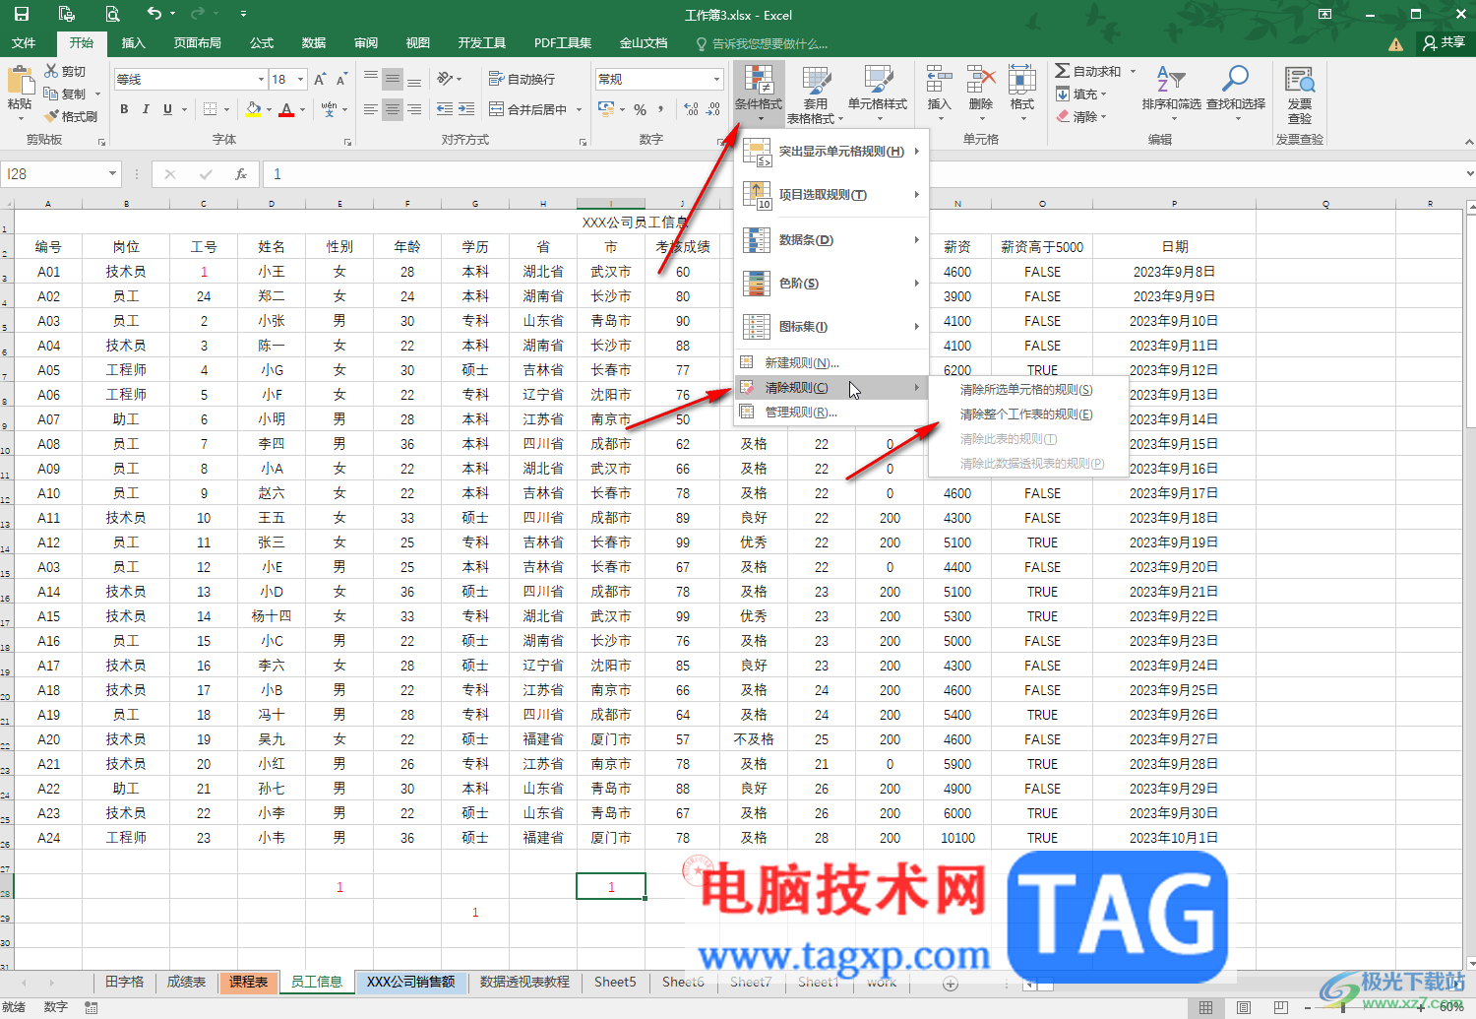Decrease decimal places
This screenshot has width=1476, height=1019.
point(712,109)
